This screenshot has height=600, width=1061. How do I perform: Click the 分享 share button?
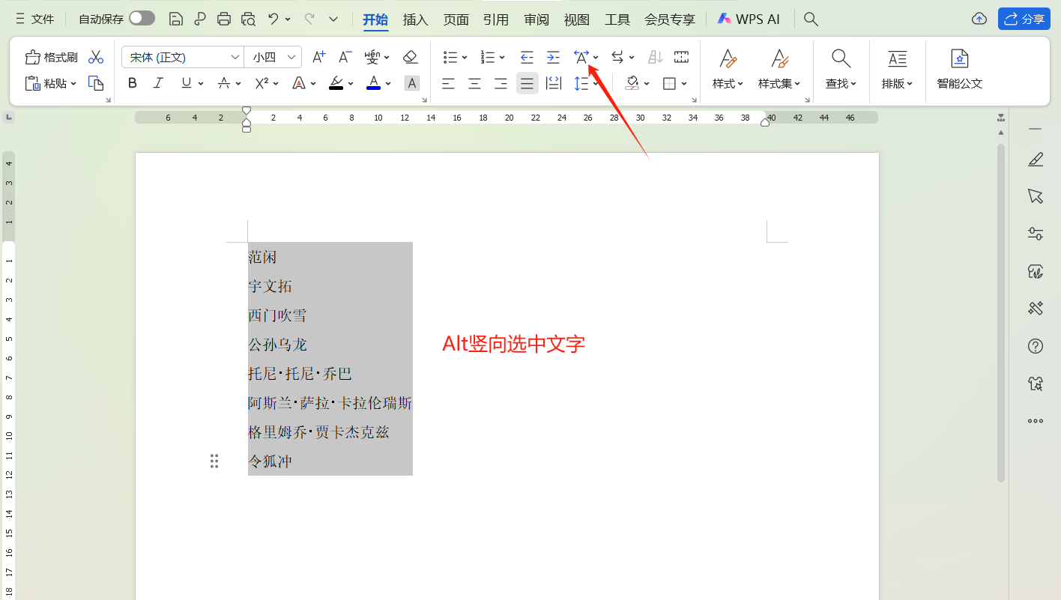(1024, 18)
